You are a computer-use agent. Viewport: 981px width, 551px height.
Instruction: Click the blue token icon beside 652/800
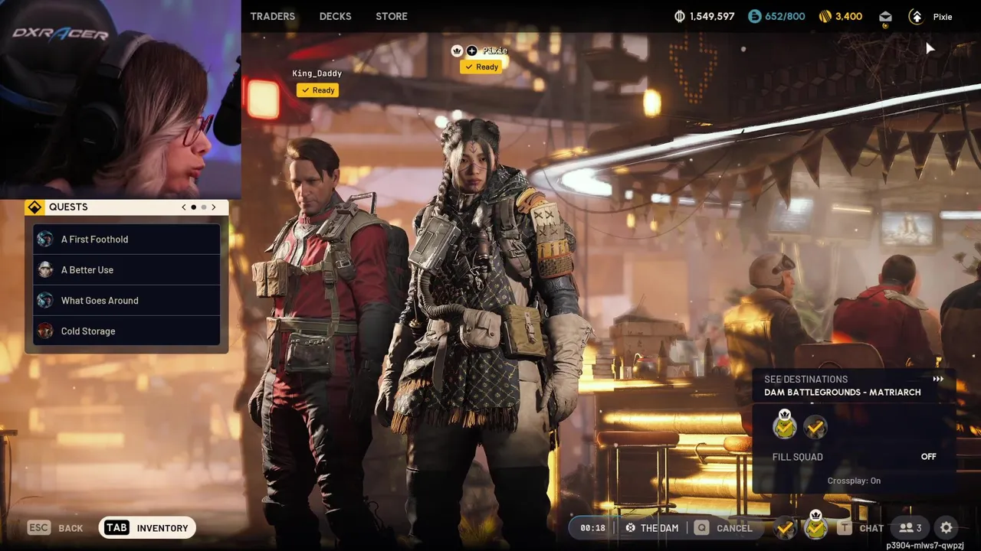[x=755, y=16]
